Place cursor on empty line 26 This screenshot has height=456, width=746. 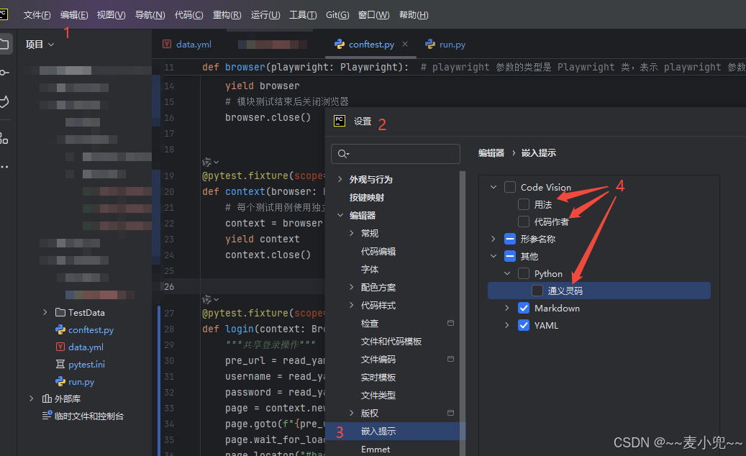tap(262, 287)
